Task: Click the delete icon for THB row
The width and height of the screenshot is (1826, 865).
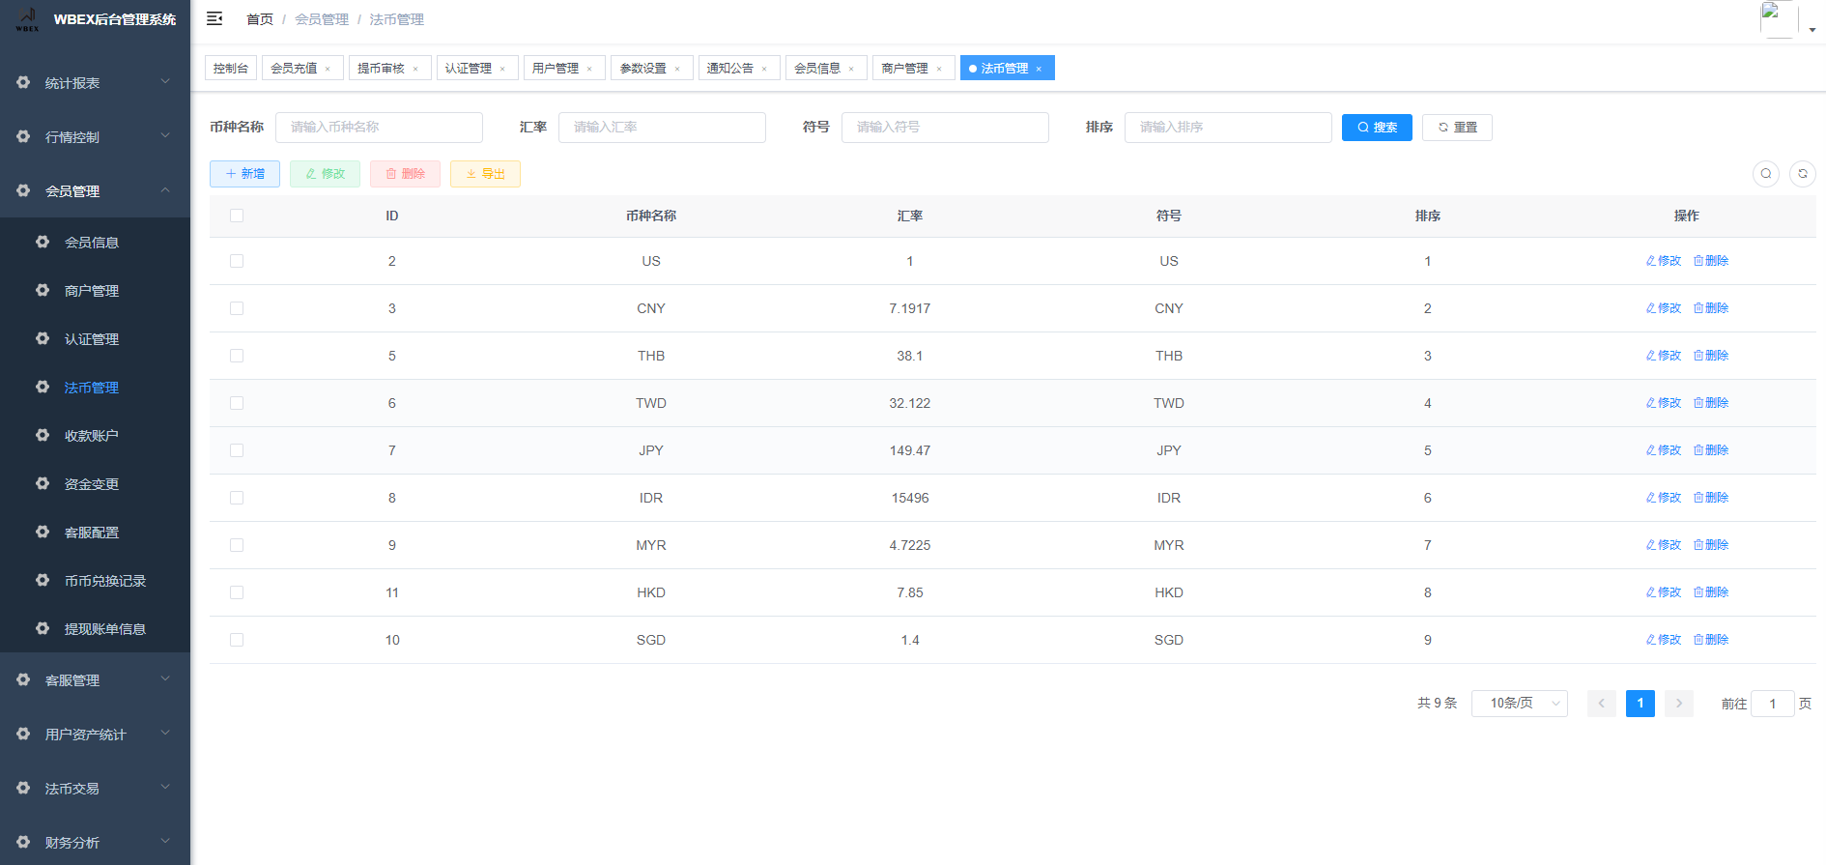Action: [x=1710, y=356]
